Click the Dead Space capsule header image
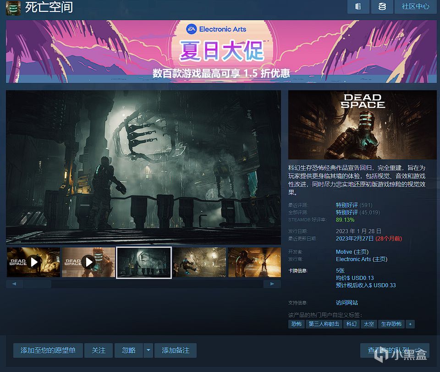The width and height of the screenshot is (440, 372). point(362,125)
